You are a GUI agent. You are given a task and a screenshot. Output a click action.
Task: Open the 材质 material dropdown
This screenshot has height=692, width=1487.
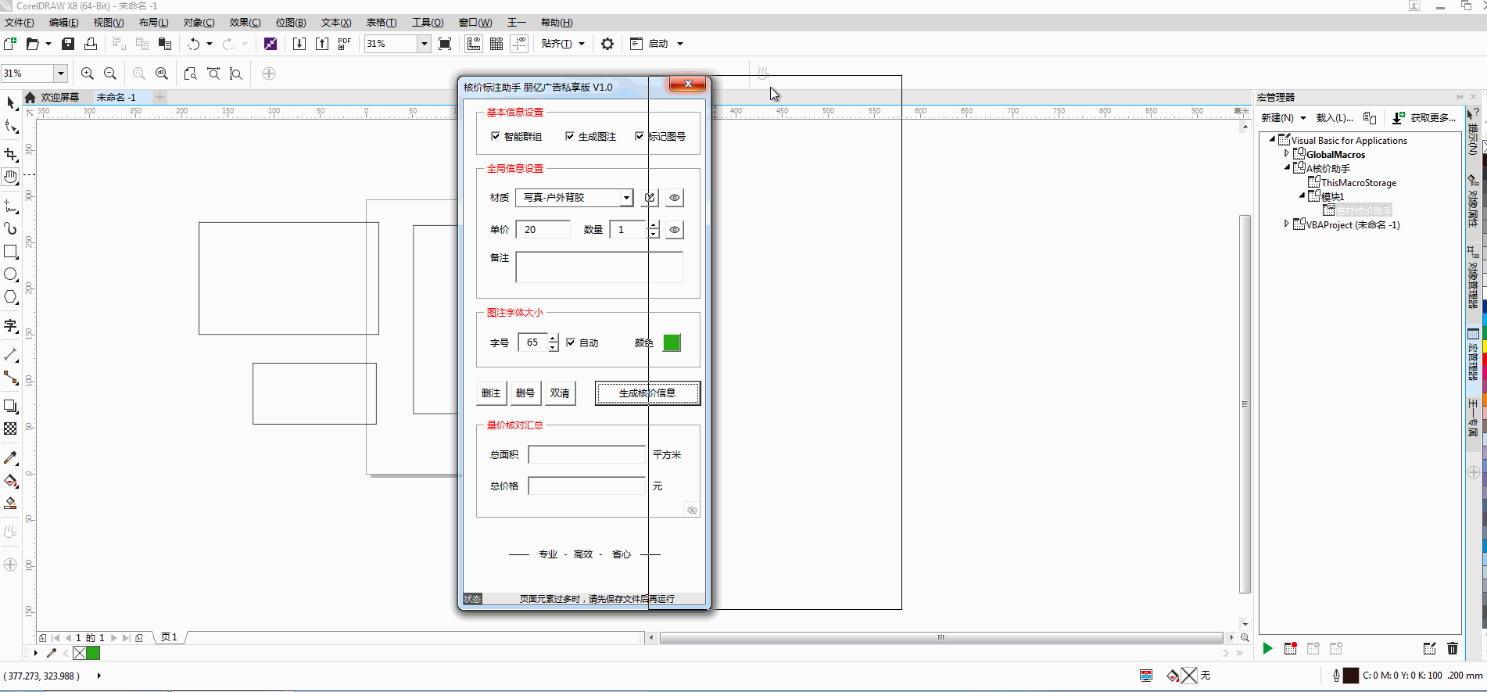(x=626, y=198)
